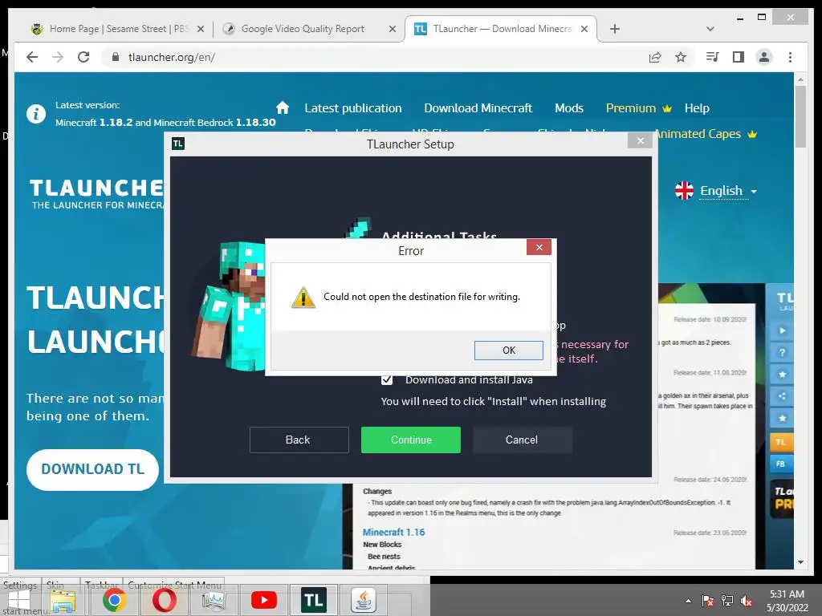The height and width of the screenshot is (616, 822).
Task: Click the page vertical scrollbar thumb
Action: coord(800,116)
